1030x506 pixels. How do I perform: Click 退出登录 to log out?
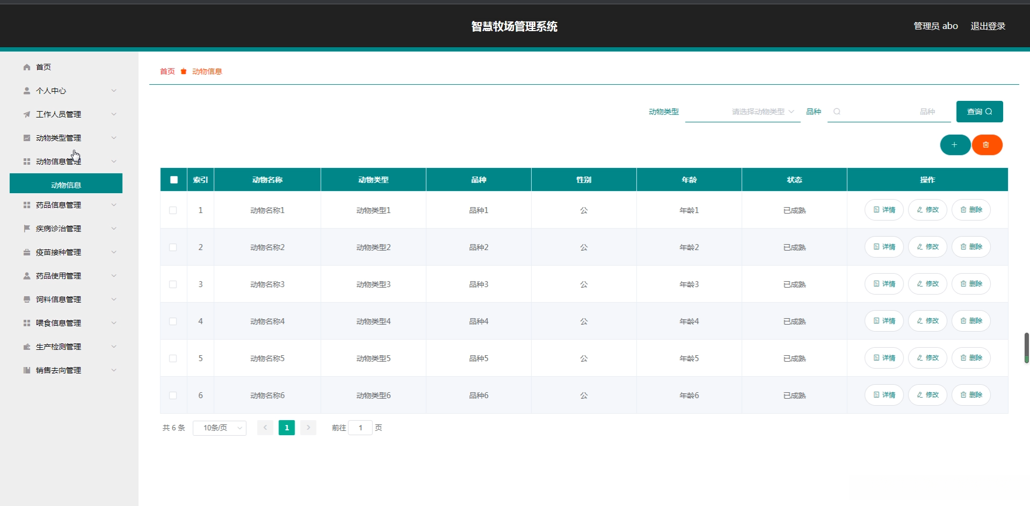988,26
